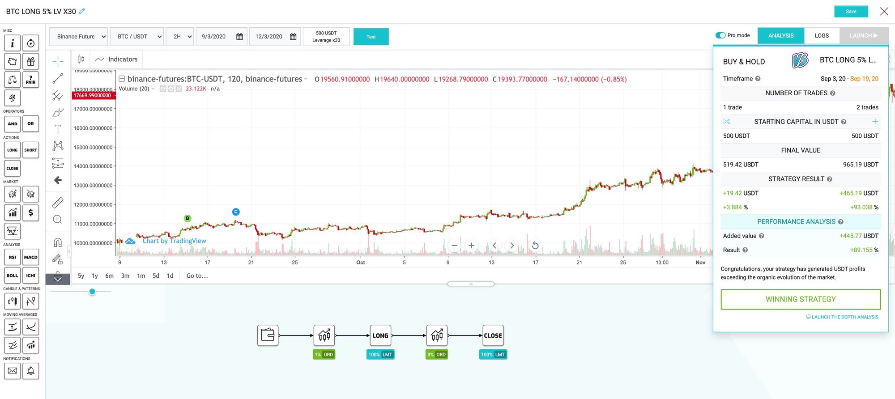Collapse the chart panel with up chevron handle
Image resolution: width=895 pixels, height=399 pixels.
tap(471, 284)
